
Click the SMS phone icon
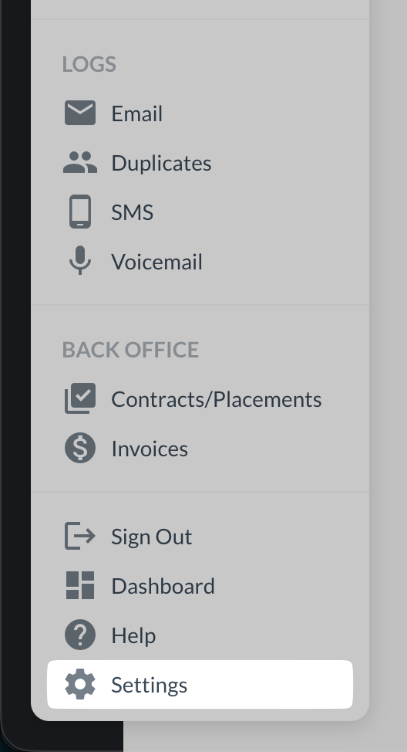80,212
